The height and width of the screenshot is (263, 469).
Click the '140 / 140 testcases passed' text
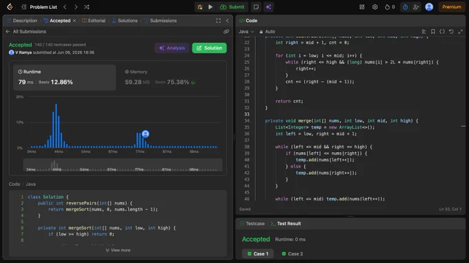(x=60, y=45)
